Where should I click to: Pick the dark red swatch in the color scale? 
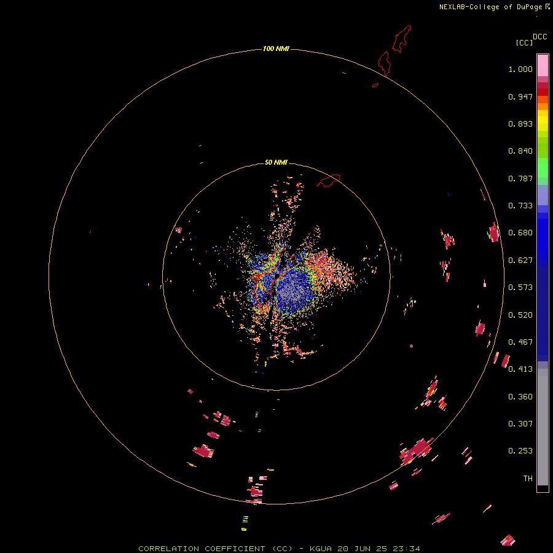[x=543, y=92]
